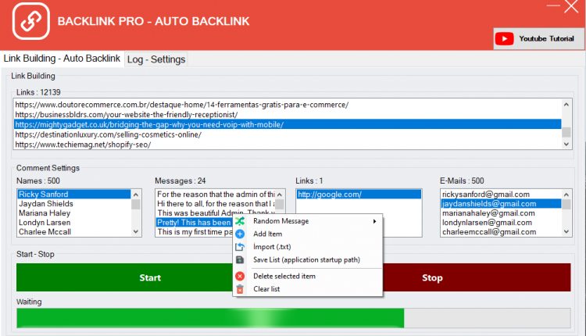The height and width of the screenshot is (336, 586).
Task: Click the E-Mails list scroll-down arrow
Action: (x=566, y=232)
